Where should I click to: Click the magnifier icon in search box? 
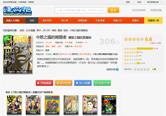click(58, 10)
